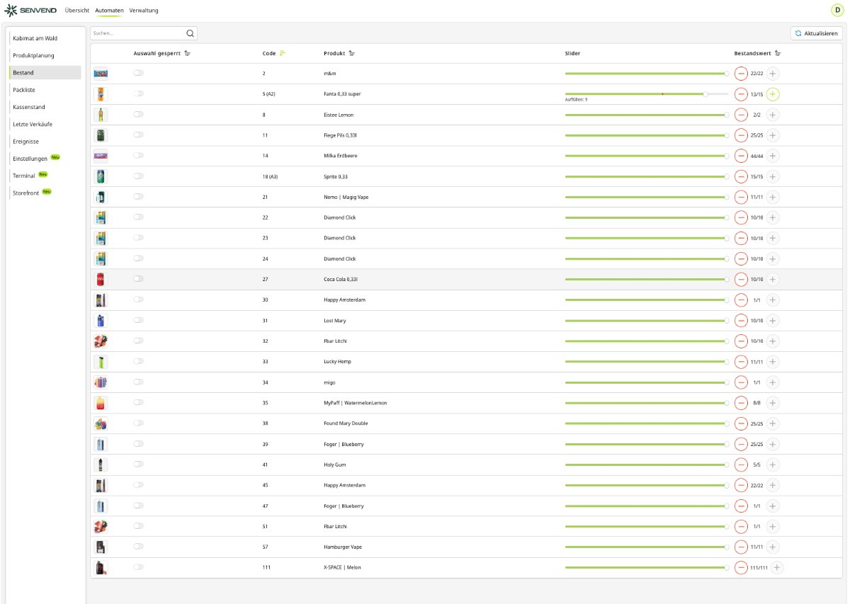The image size is (850, 604).
Task: Toggle selection lock for Sprite 0,33
Action: click(x=138, y=176)
